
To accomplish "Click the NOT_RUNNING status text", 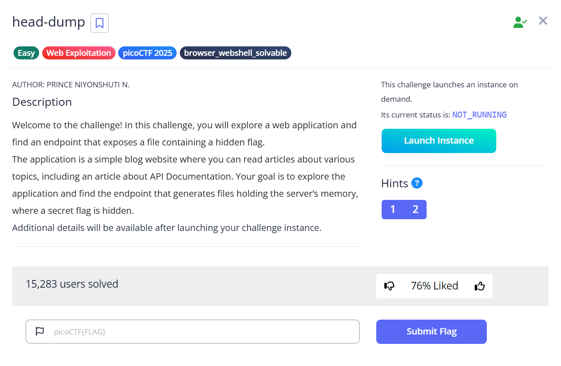I will point(479,115).
